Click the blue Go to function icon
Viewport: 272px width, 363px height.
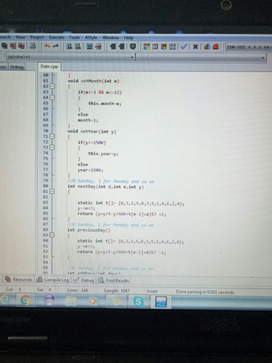point(89,47)
